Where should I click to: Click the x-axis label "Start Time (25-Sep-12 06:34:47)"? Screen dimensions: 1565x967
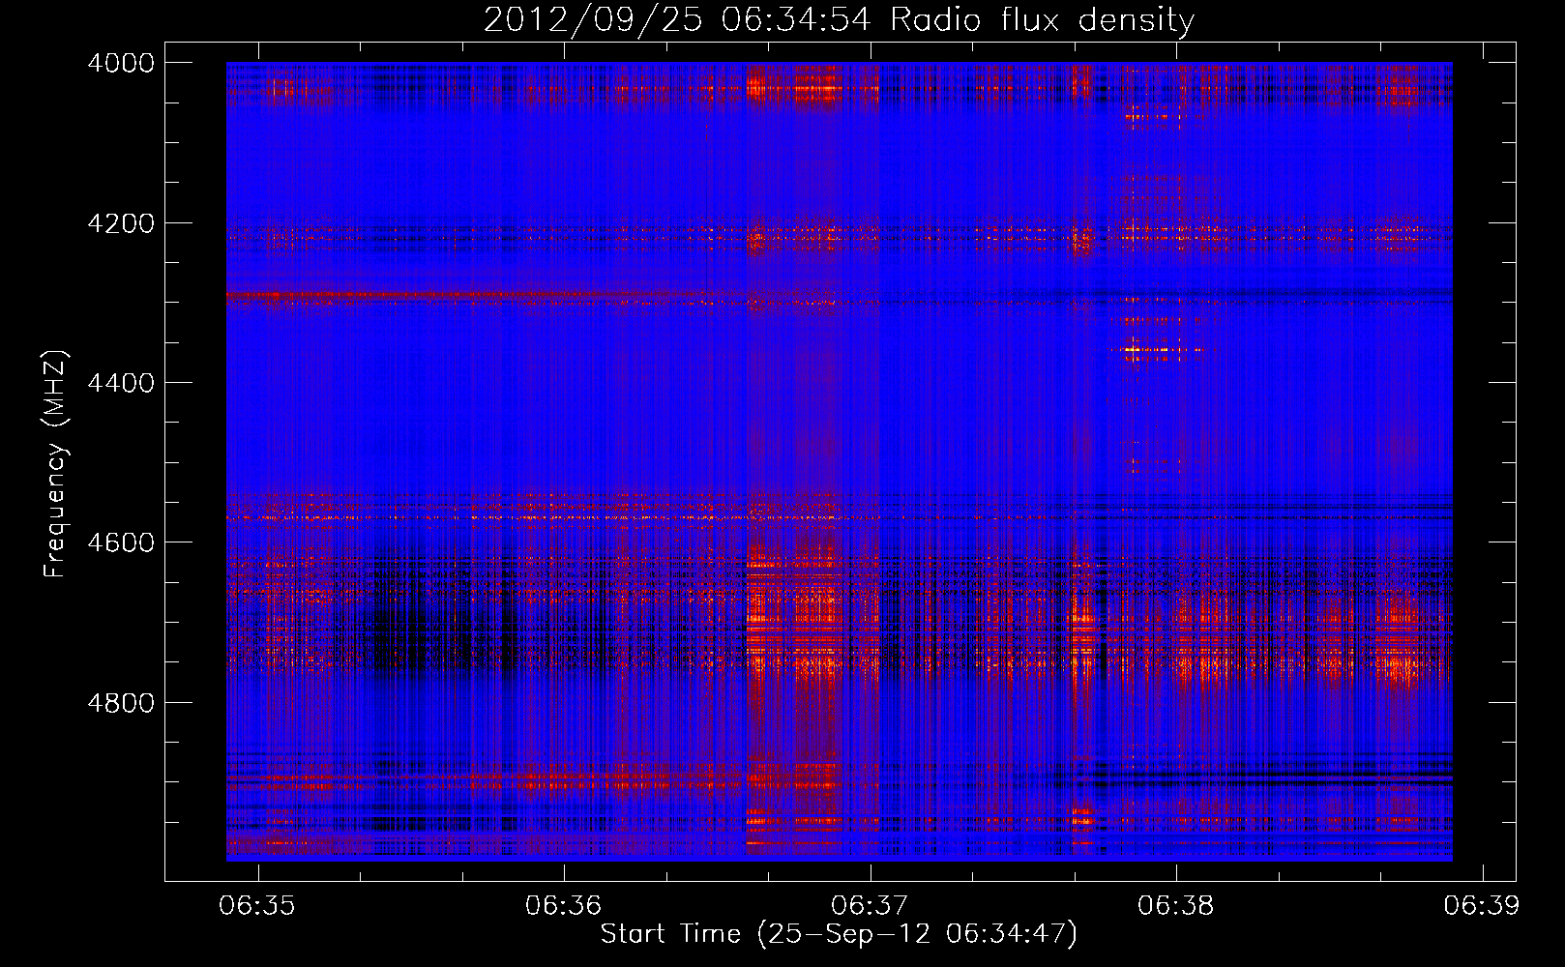click(839, 934)
